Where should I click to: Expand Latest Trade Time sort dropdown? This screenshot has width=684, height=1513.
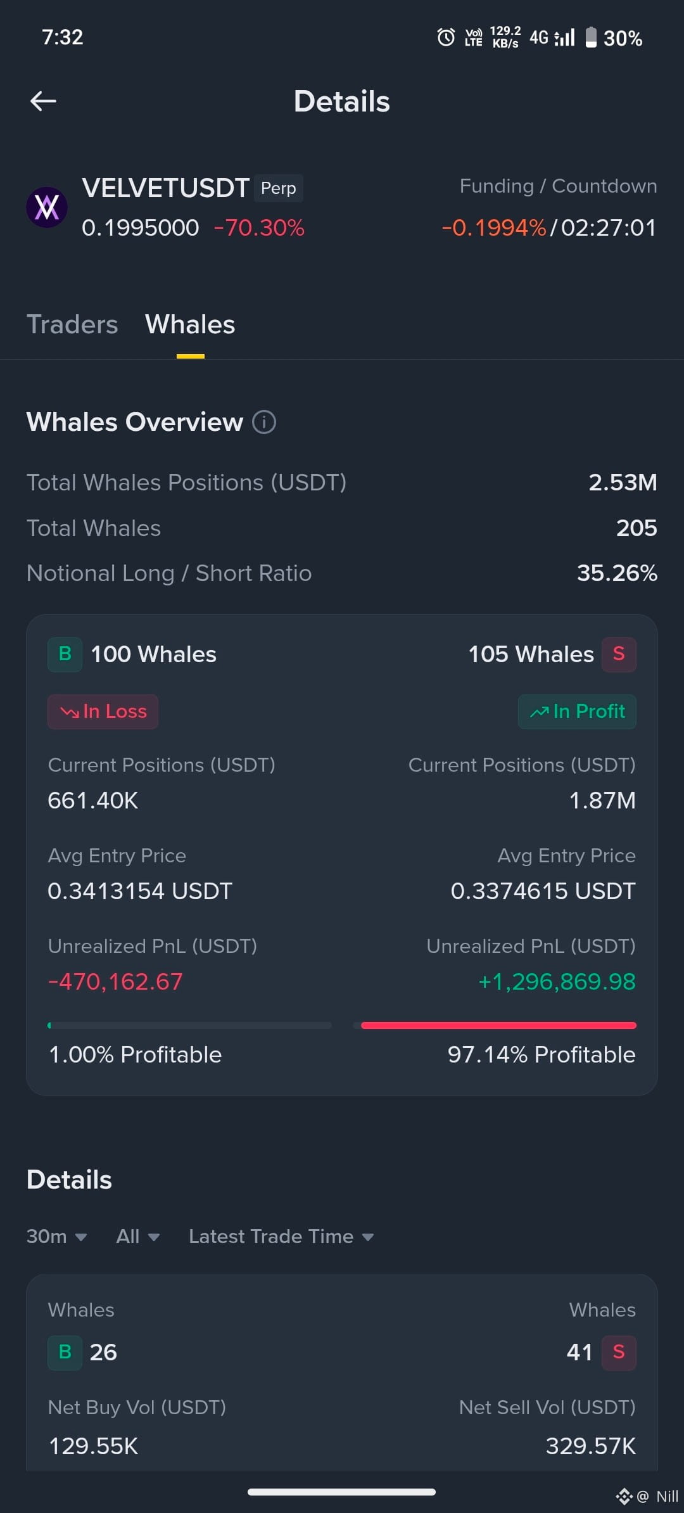[281, 1236]
